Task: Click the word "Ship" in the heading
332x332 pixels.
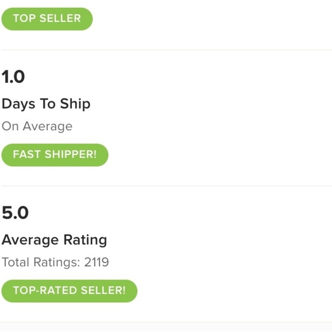Action: coord(75,104)
